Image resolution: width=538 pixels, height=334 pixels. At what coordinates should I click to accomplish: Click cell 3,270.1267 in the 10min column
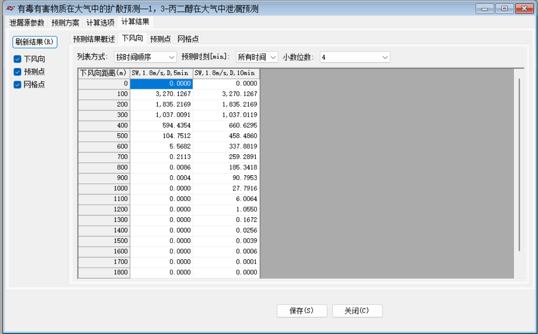[226, 94]
